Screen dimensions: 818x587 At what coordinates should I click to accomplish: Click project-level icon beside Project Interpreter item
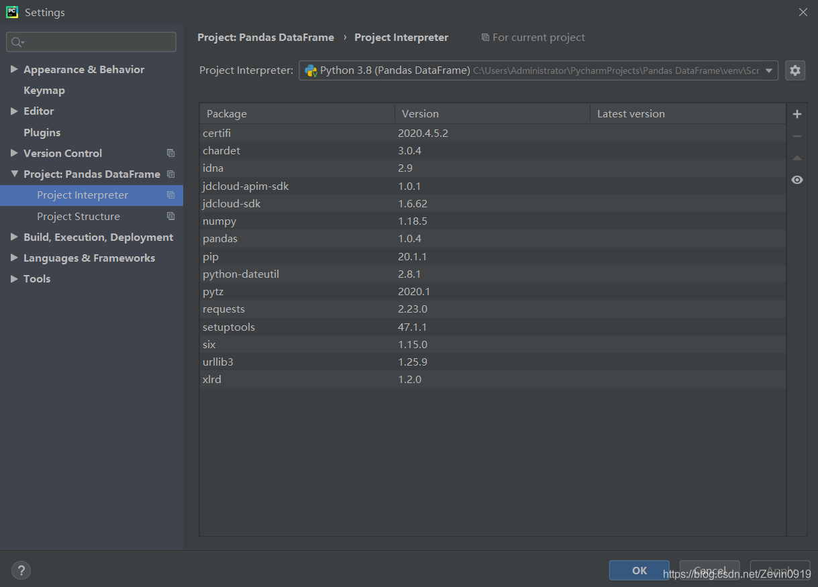(170, 195)
